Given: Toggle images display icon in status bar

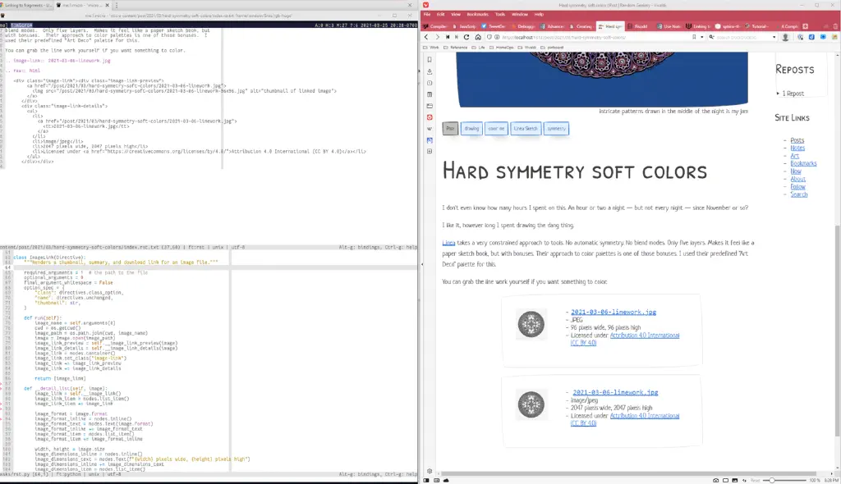Looking at the screenshot, I should point(735,480).
